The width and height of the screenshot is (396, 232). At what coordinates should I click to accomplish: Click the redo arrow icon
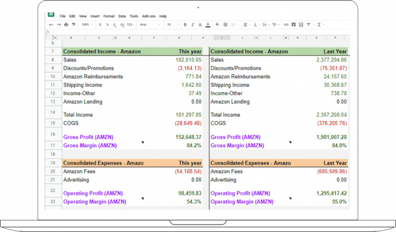click(59, 25)
